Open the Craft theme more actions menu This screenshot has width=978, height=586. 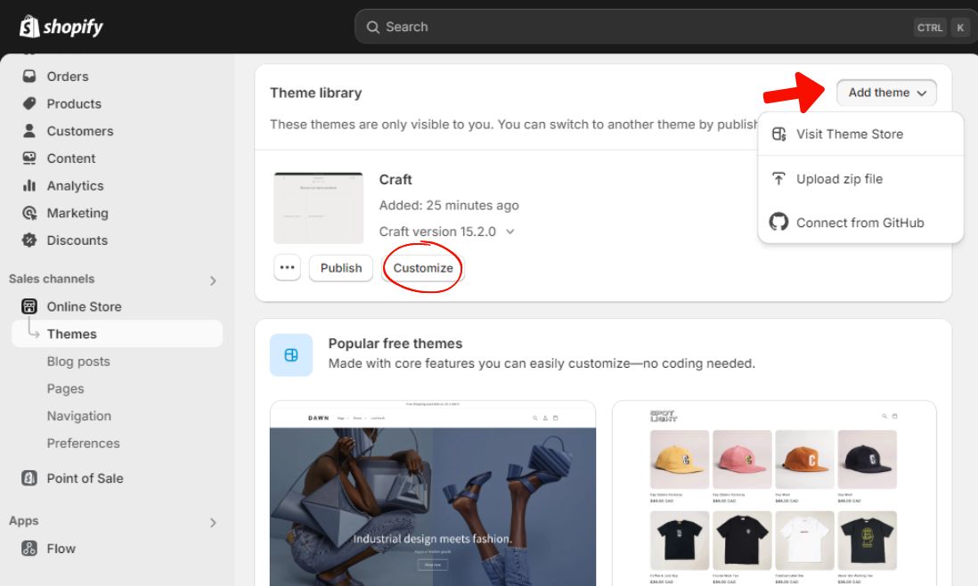click(x=287, y=268)
